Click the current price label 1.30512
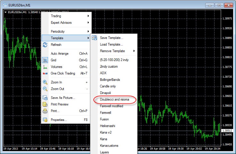This screenshot has width=236, height=154. click(227, 131)
